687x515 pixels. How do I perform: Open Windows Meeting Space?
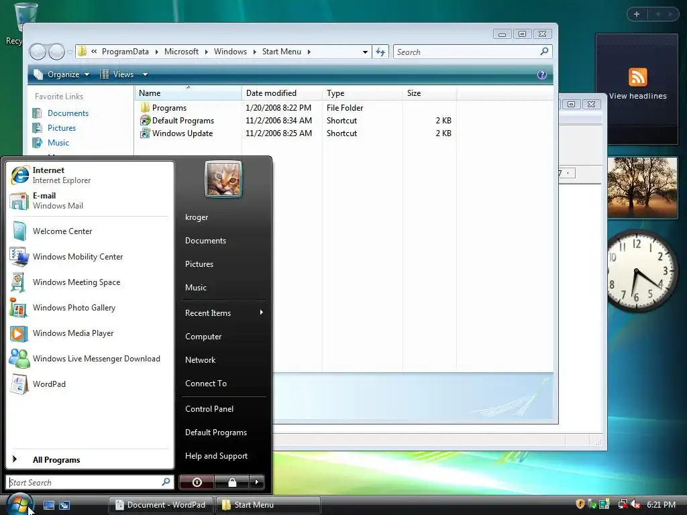(90, 282)
